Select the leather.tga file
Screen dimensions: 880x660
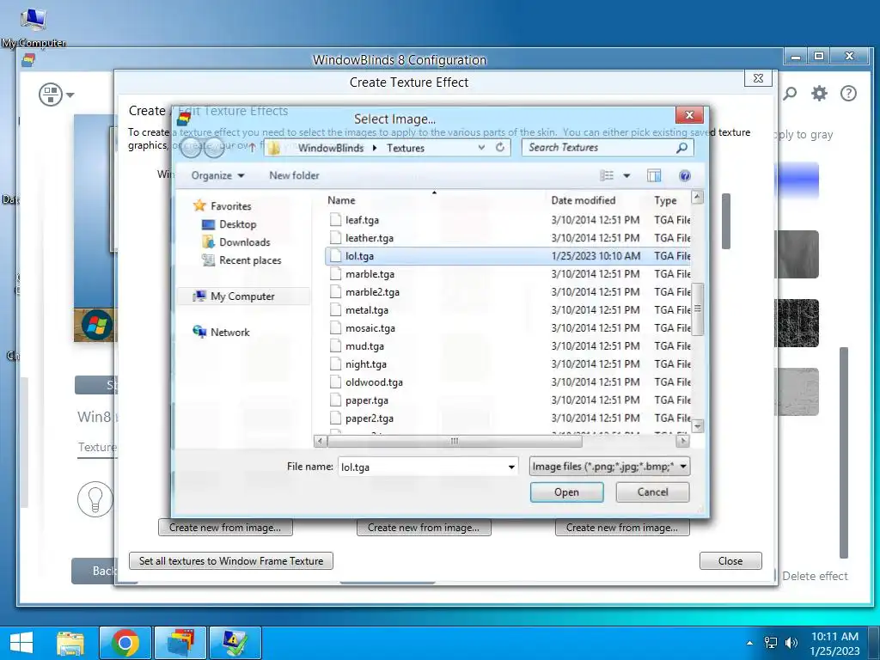(370, 238)
